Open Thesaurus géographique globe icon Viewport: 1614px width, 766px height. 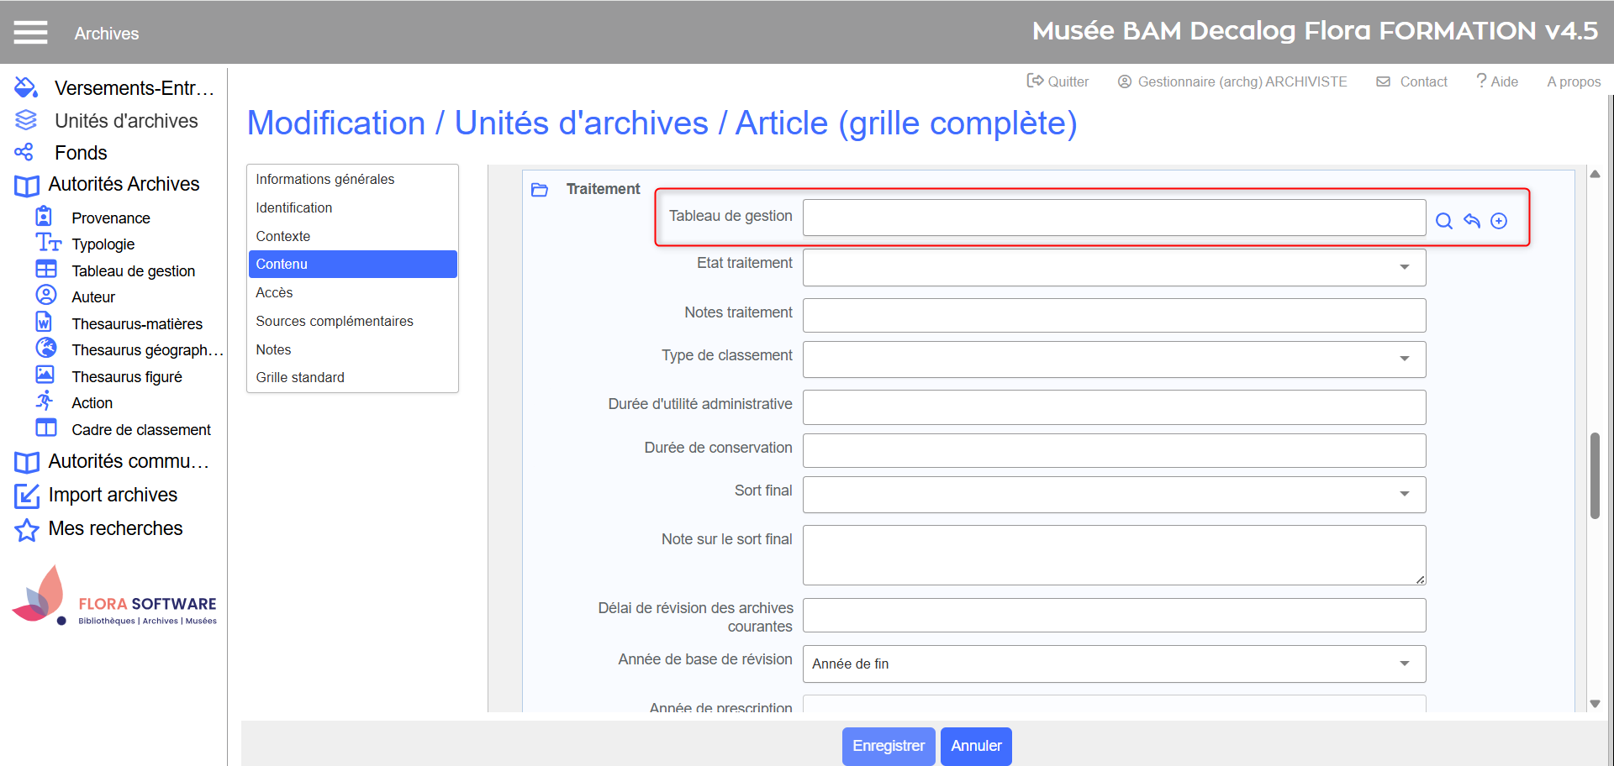(46, 349)
